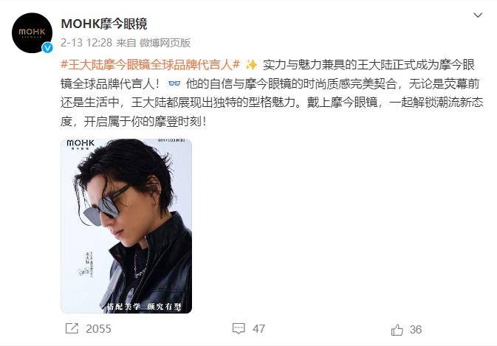Expand post options chevron at top right
The width and height of the screenshot is (497, 346).
point(478,15)
